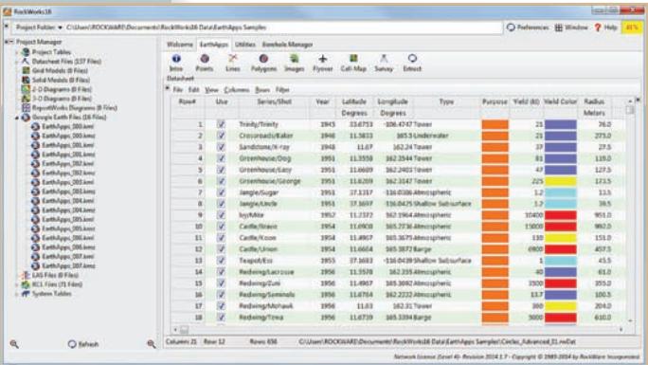The image size is (648, 365).
Task: Uncheck the Use box for Trinity/Trinity row
Action: point(221,124)
